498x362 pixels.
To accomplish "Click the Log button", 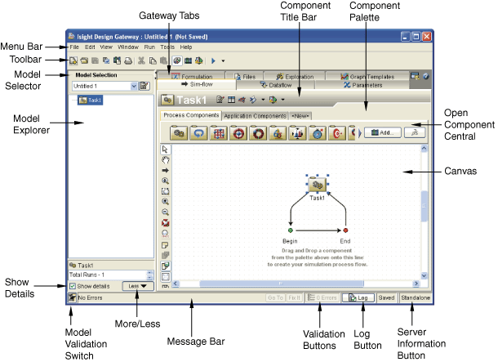I will [358, 297].
